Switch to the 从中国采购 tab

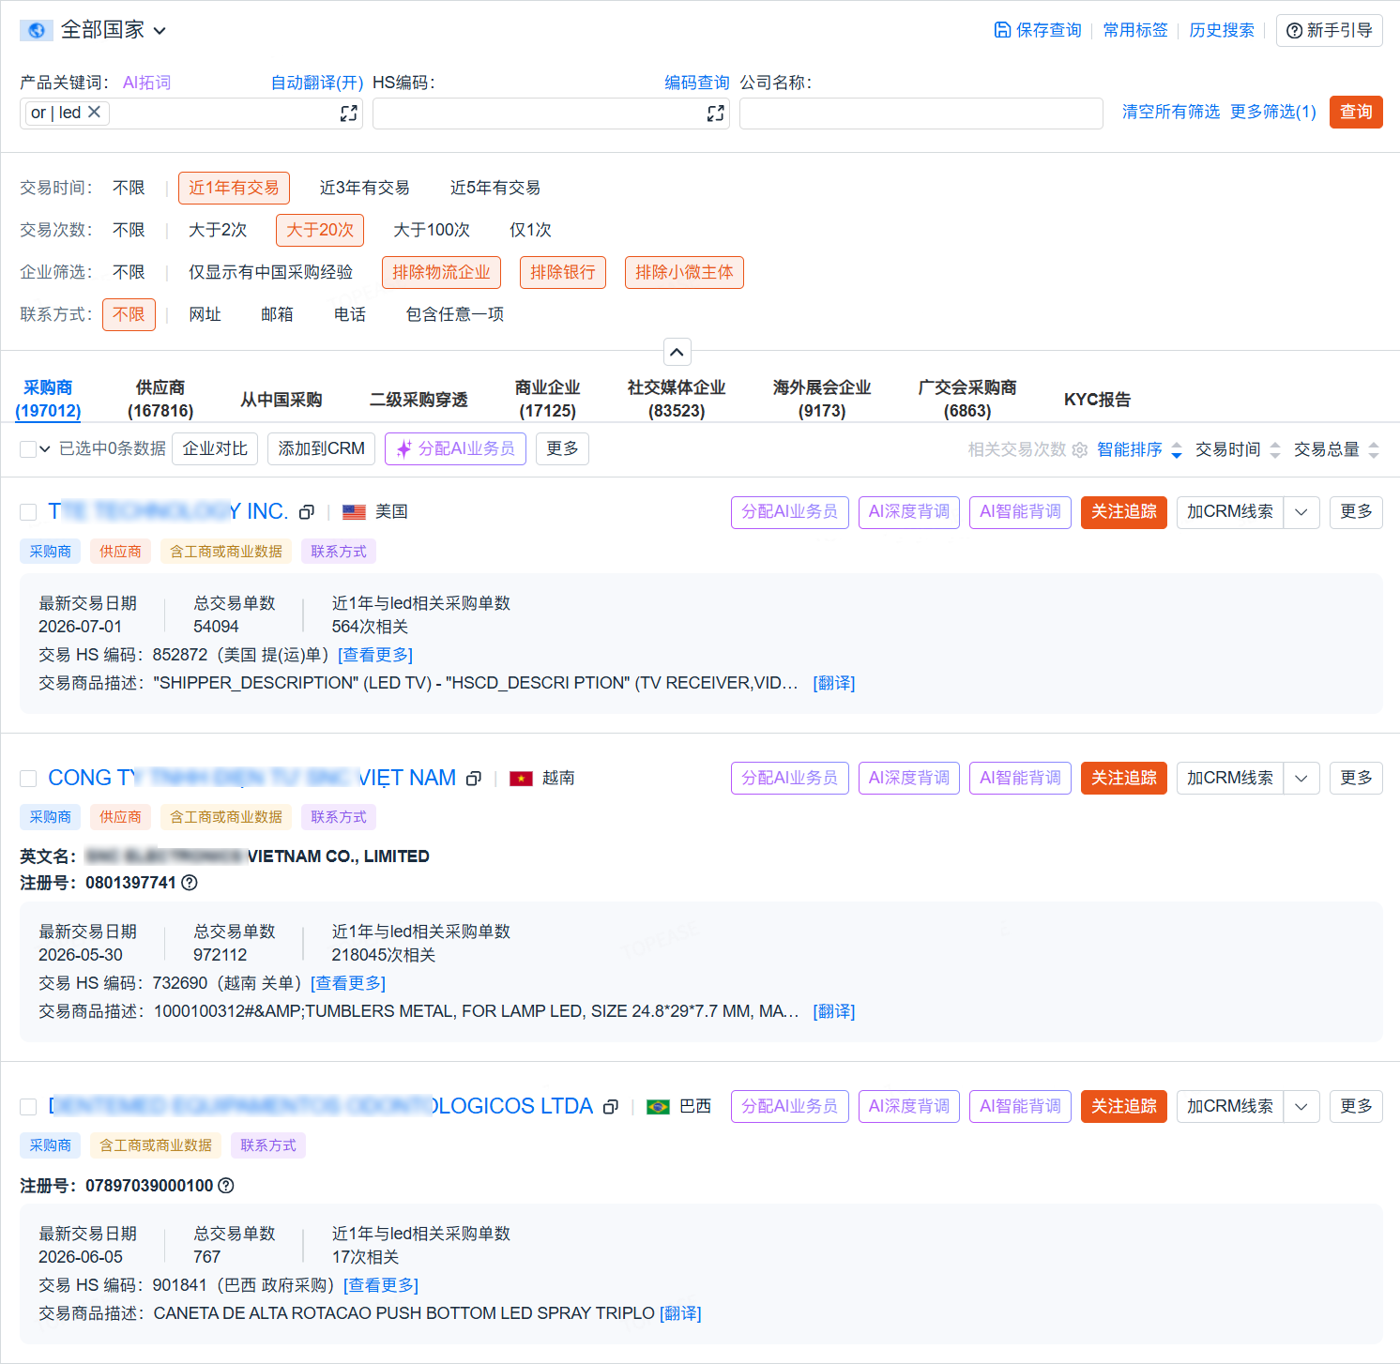[x=281, y=400]
